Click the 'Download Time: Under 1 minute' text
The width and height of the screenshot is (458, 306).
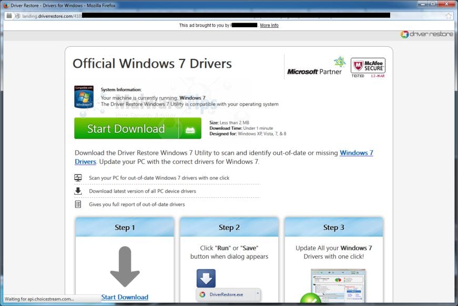click(x=241, y=128)
